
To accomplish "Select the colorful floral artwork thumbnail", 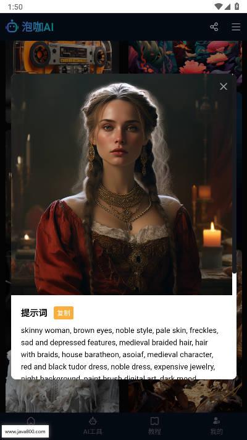I will pyautogui.click(x=185, y=58).
